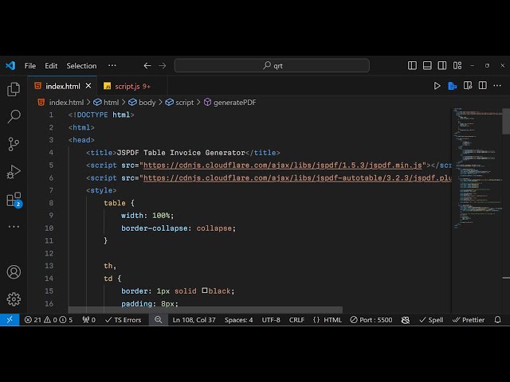The image size is (510, 382).
Task: Open the Search view in activity bar
Action: pos(14,117)
